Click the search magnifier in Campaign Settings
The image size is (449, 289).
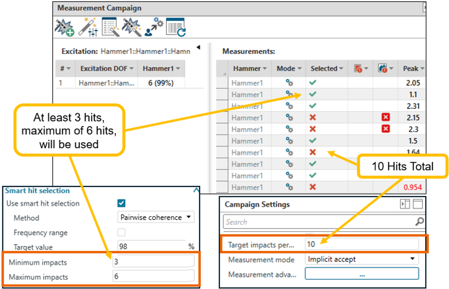pos(419,222)
